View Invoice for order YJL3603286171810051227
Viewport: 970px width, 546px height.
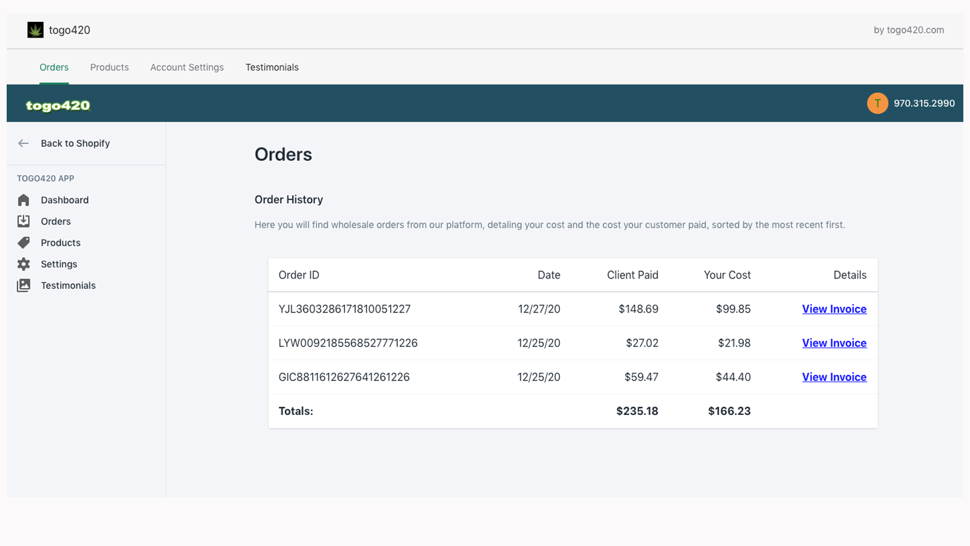click(x=834, y=309)
